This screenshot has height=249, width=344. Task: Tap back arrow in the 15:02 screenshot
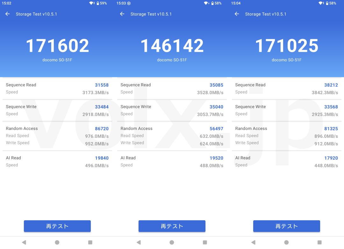[7, 14]
